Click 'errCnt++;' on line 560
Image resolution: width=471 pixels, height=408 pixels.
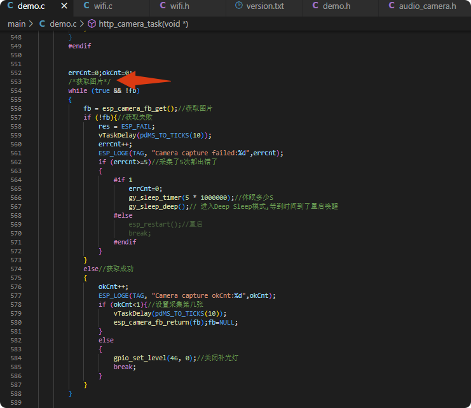click(x=115, y=144)
